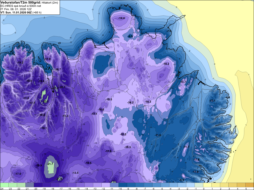This screenshot has width=254, height=190.
Task: Click the -13.7 temperature value
Action: [x=183, y=82]
